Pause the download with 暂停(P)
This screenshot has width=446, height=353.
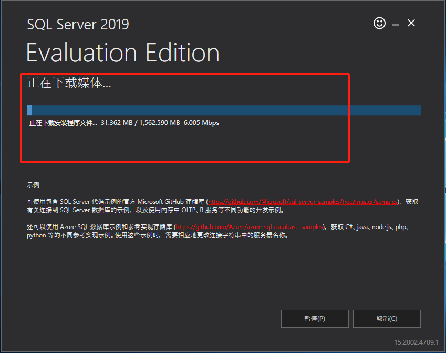[315, 319]
